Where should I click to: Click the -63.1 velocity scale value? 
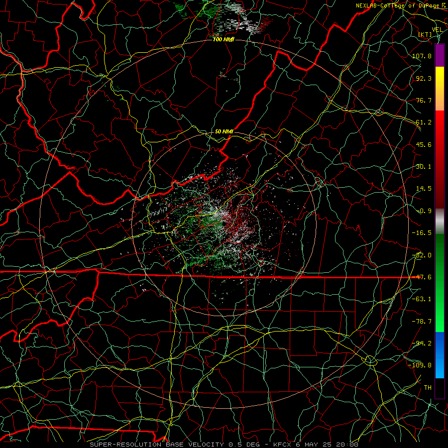pyautogui.click(x=422, y=299)
